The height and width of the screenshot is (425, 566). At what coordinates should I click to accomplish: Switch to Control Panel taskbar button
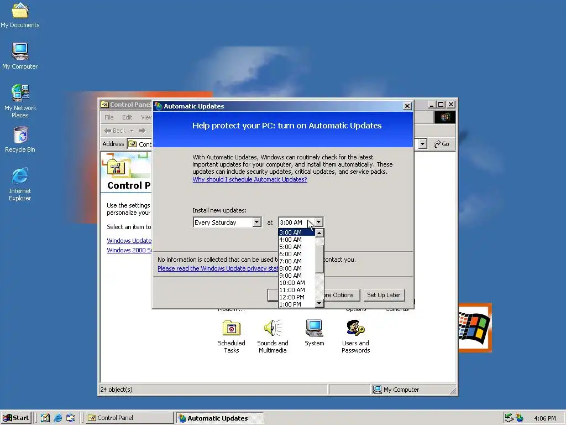pos(129,418)
